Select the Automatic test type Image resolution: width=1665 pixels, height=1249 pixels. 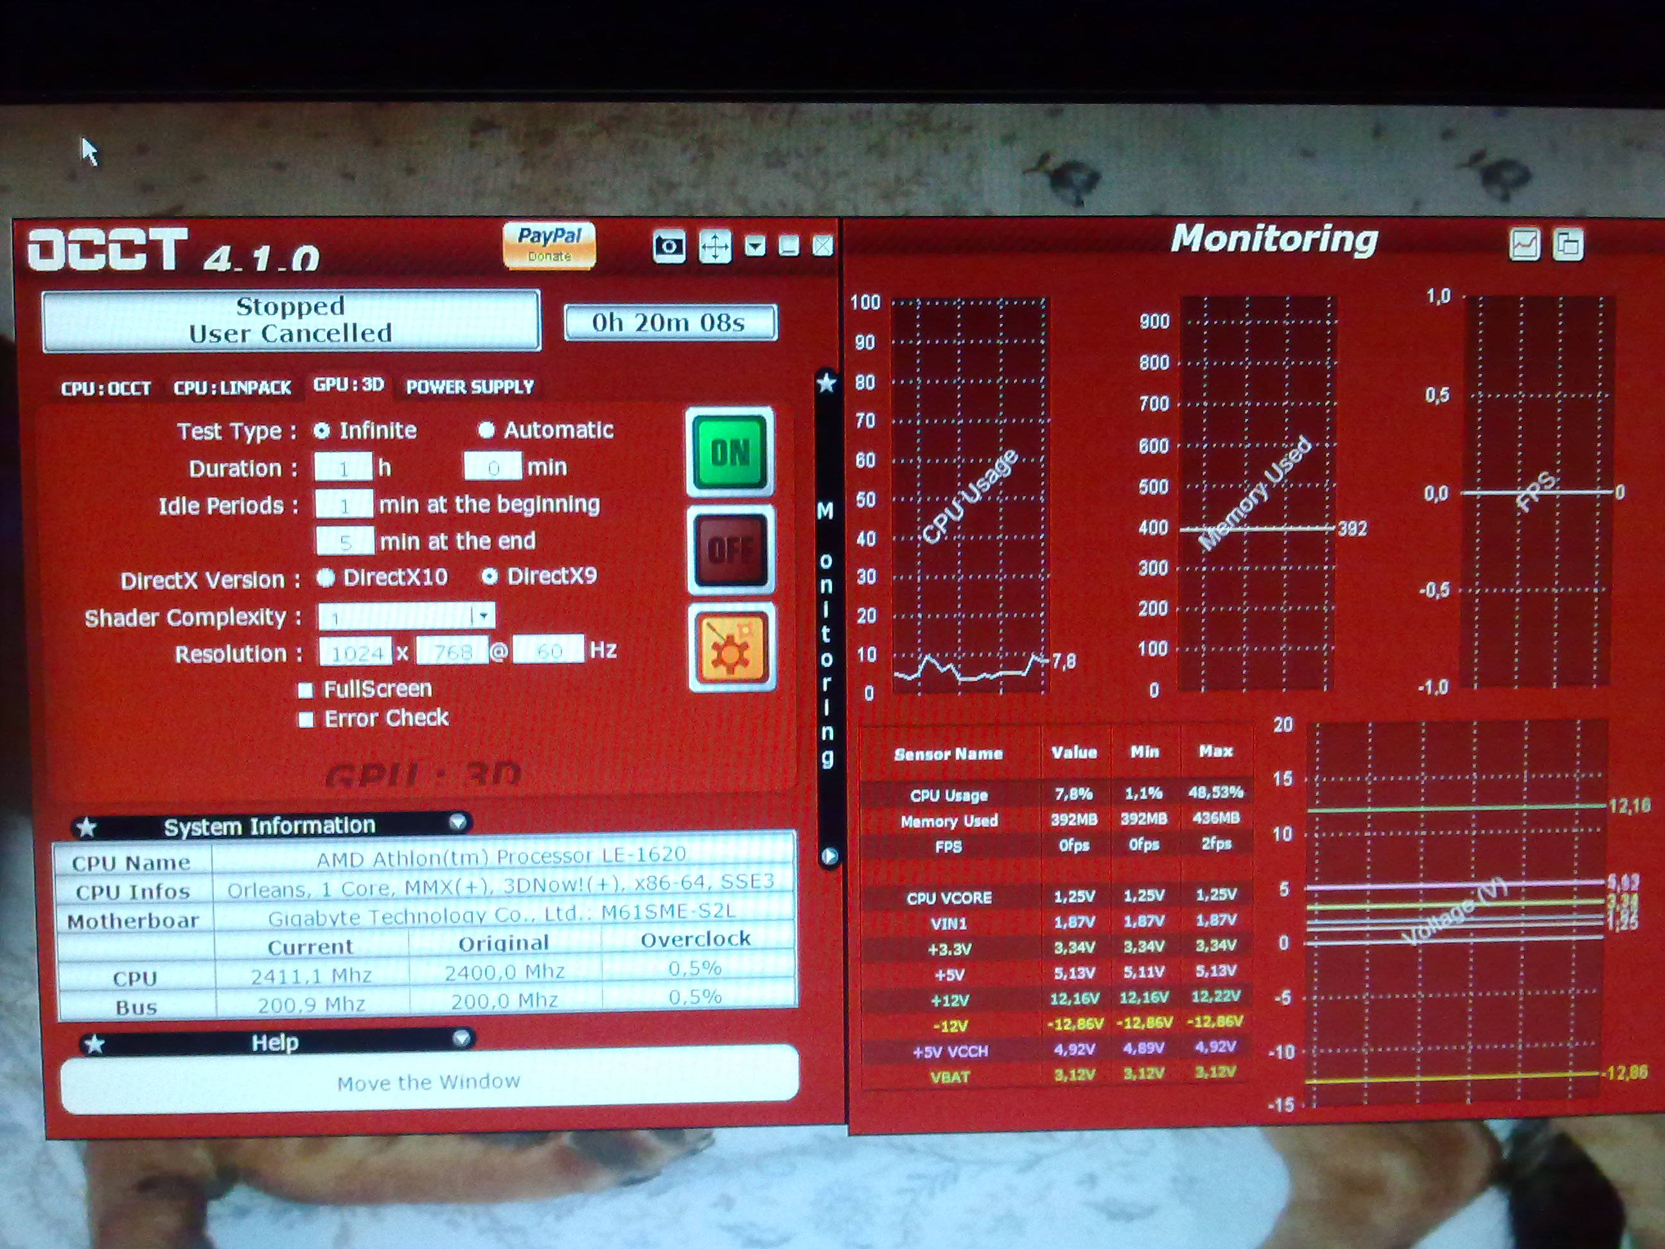[486, 430]
